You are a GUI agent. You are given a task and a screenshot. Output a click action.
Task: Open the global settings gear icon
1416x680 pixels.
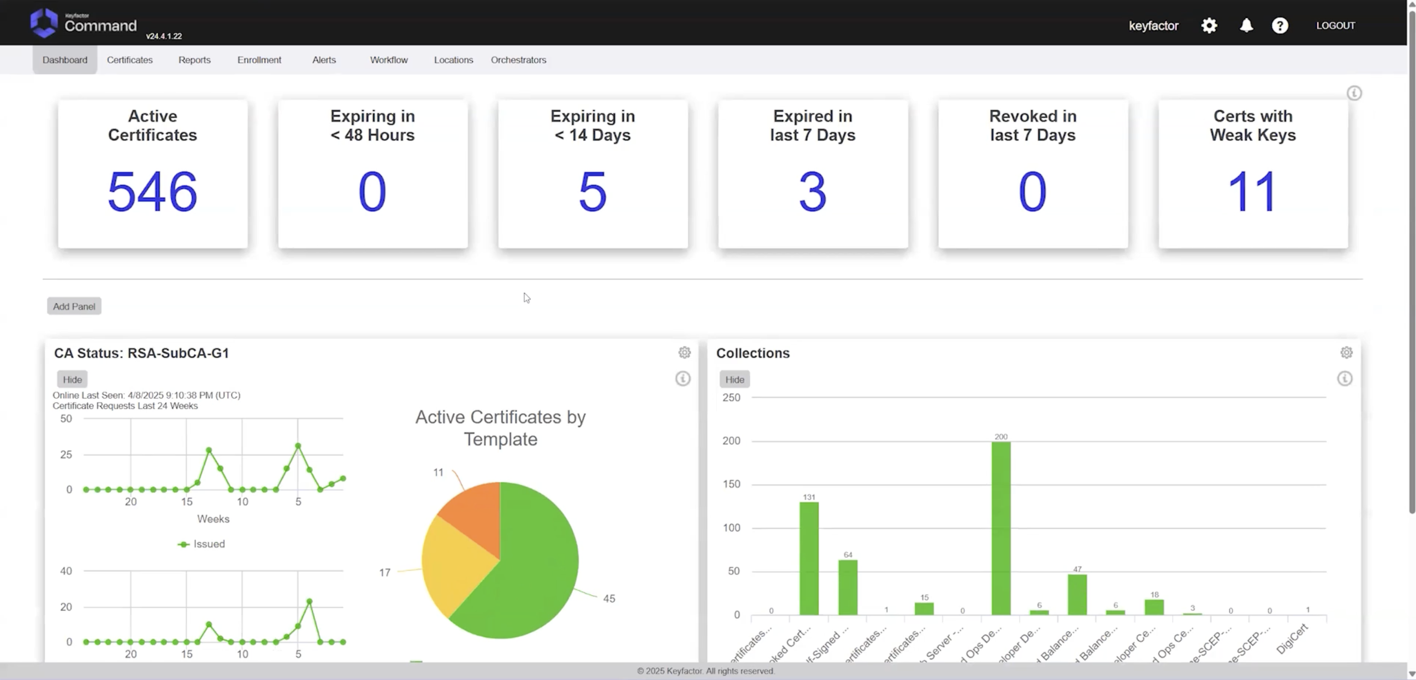[1209, 25]
